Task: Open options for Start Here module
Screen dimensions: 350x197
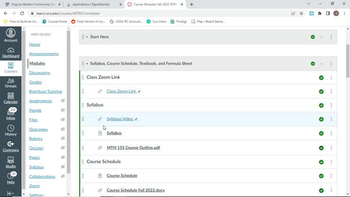Action: [x=331, y=37]
